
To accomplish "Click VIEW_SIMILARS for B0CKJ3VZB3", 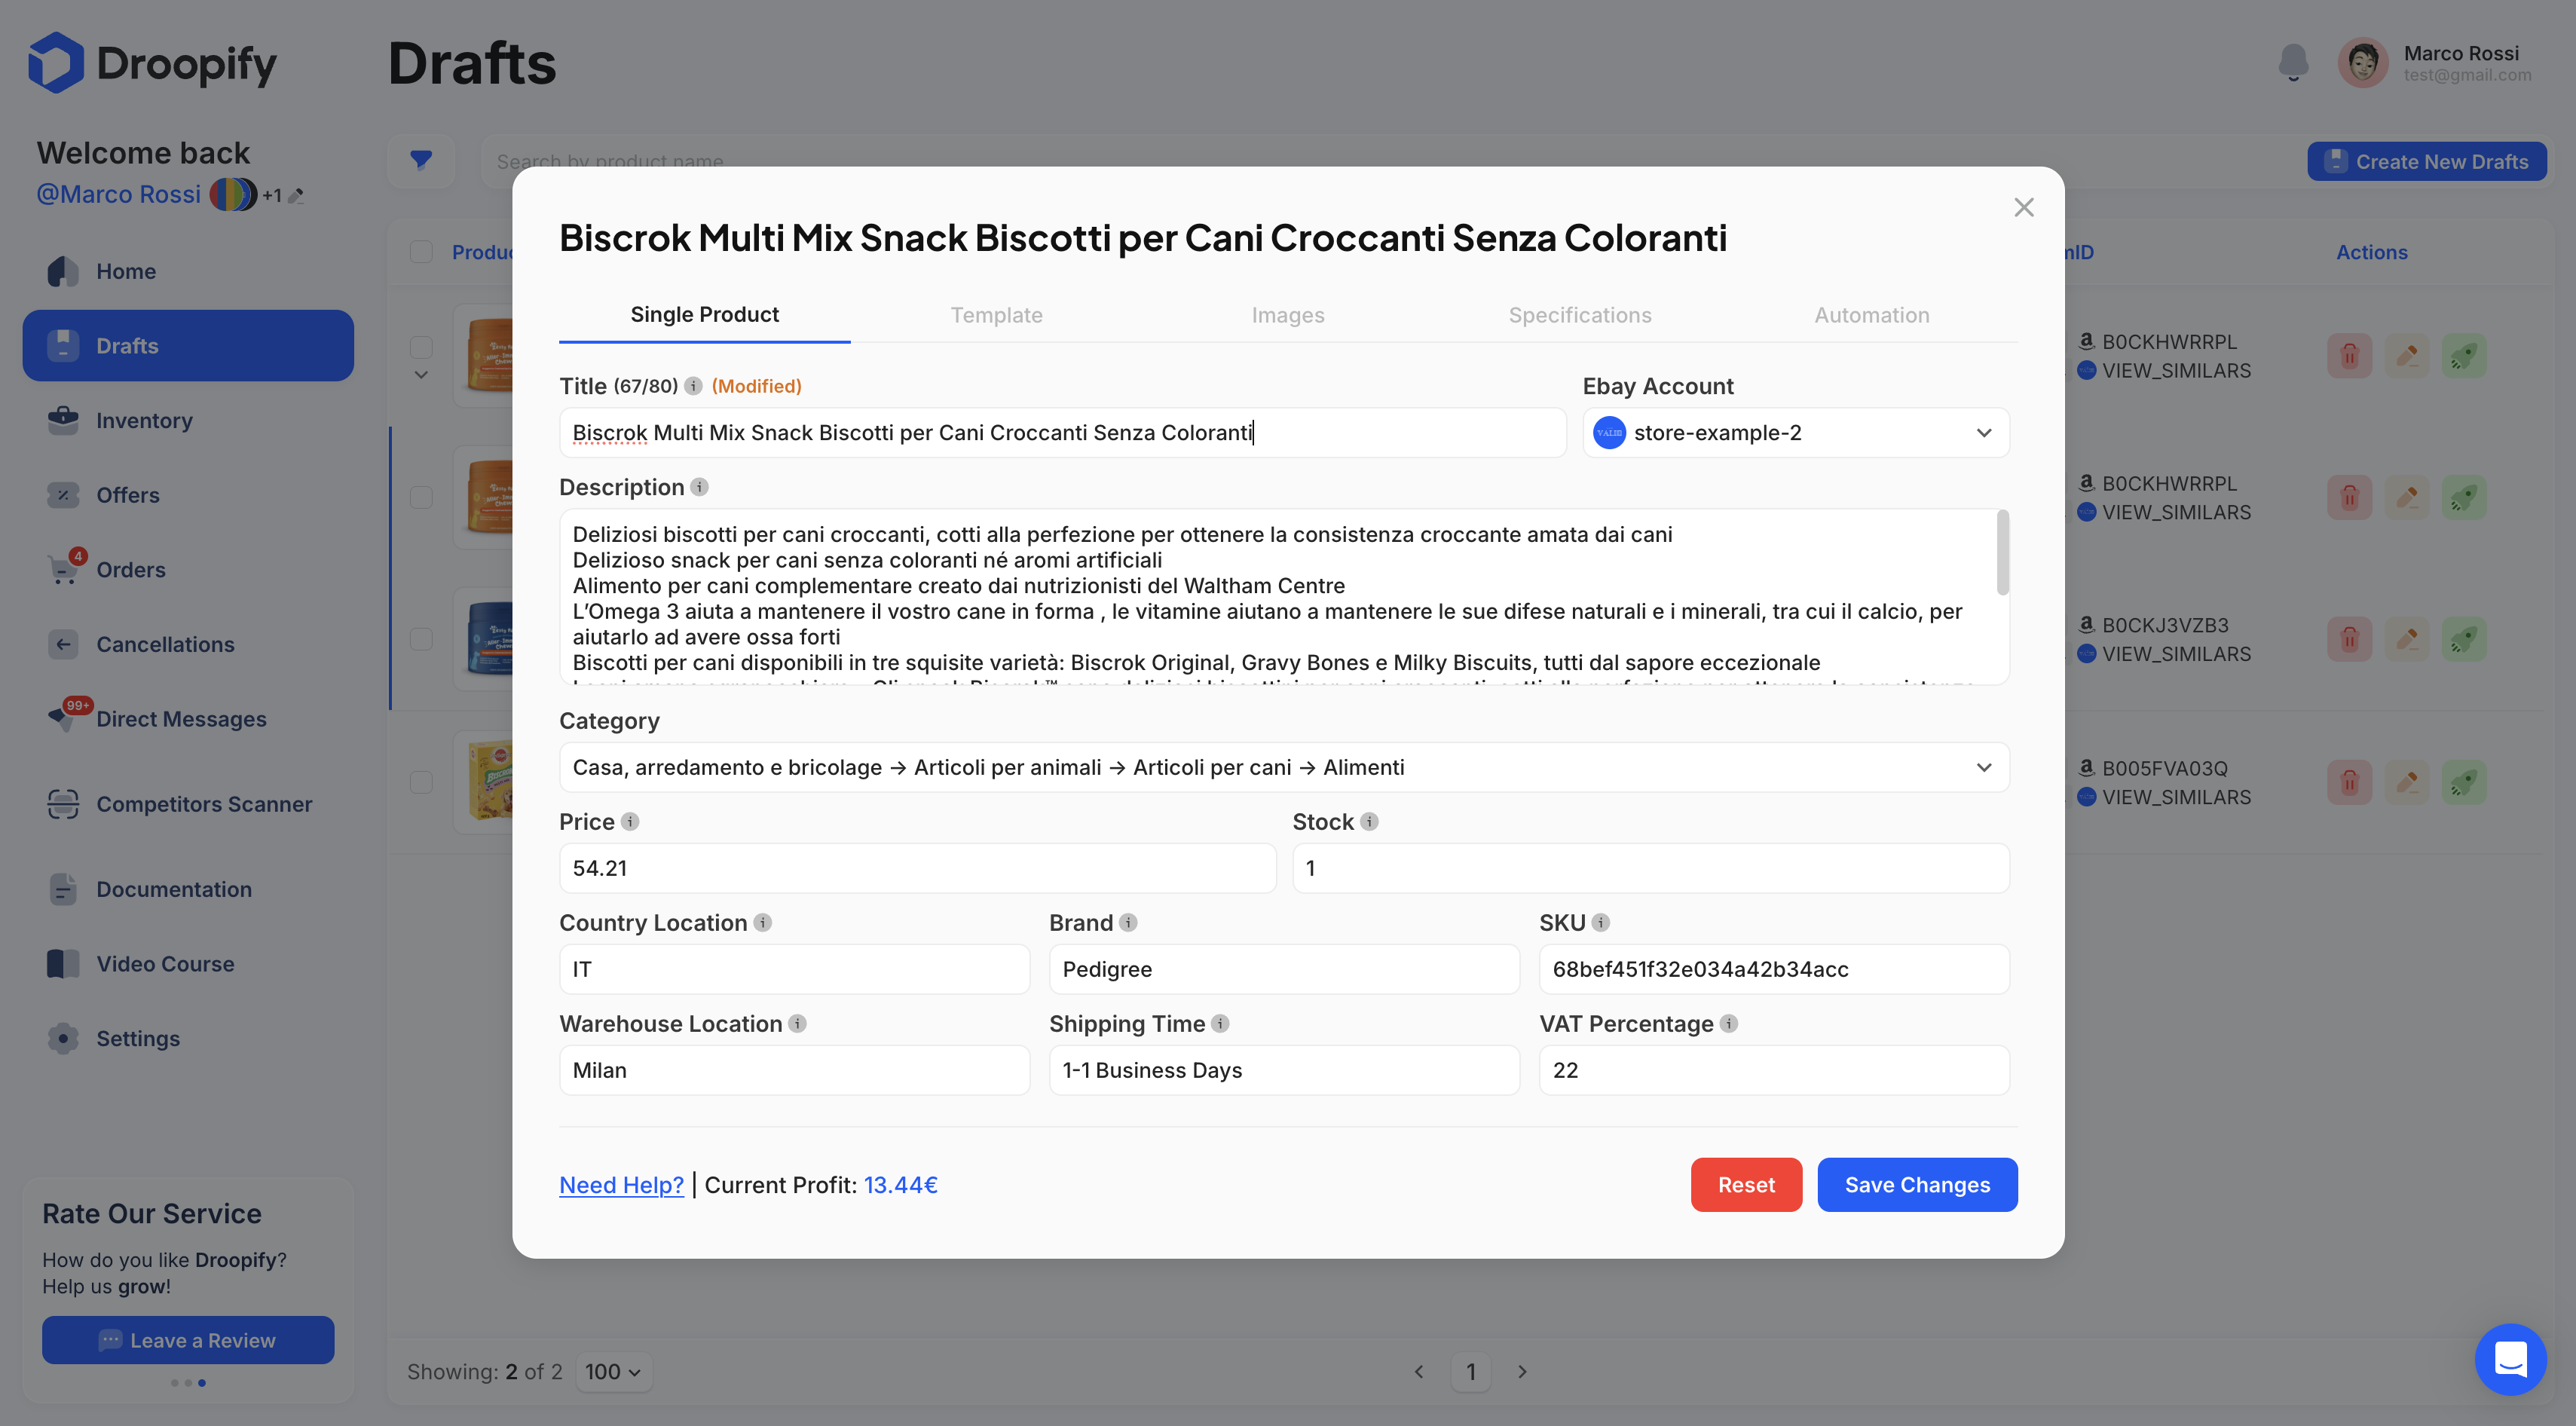I will coord(2176,654).
